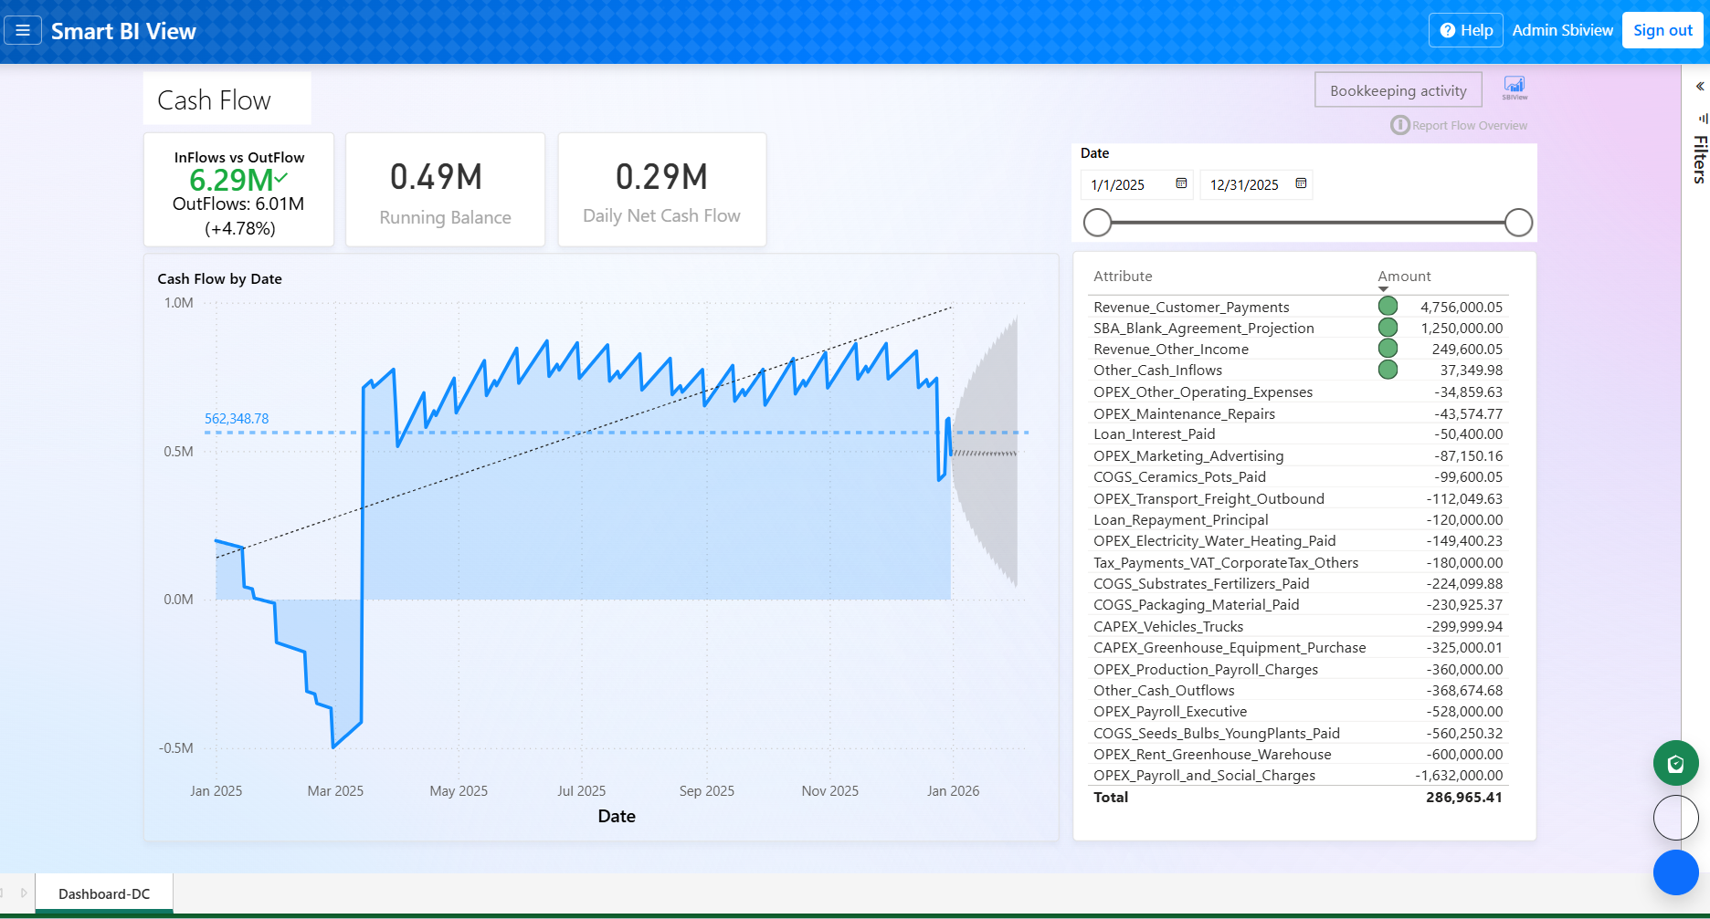
Task: Open the Amount column sort dropdown
Action: click(x=1385, y=287)
